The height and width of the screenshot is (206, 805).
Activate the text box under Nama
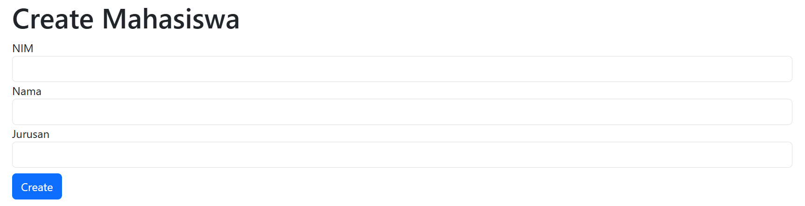(402, 112)
